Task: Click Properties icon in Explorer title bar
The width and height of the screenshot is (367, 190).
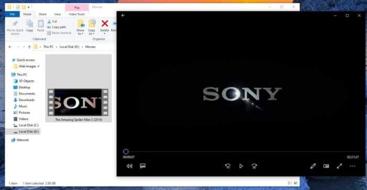Action: coord(18,7)
